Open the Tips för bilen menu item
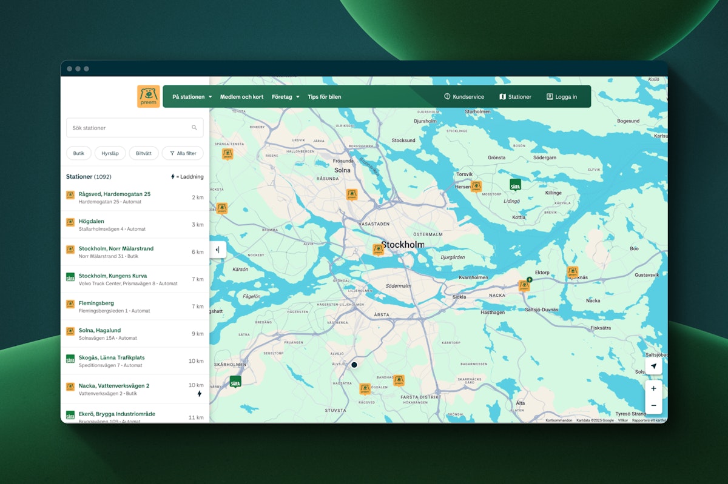This screenshot has height=484, width=728. click(324, 97)
